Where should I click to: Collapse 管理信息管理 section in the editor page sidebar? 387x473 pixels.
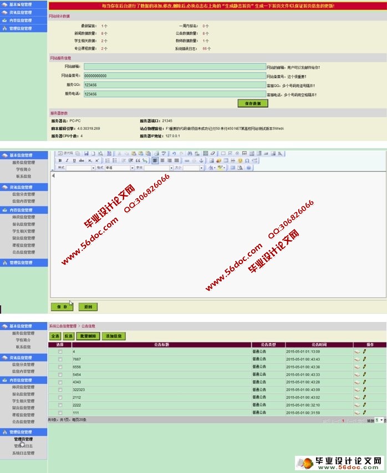[24, 263]
